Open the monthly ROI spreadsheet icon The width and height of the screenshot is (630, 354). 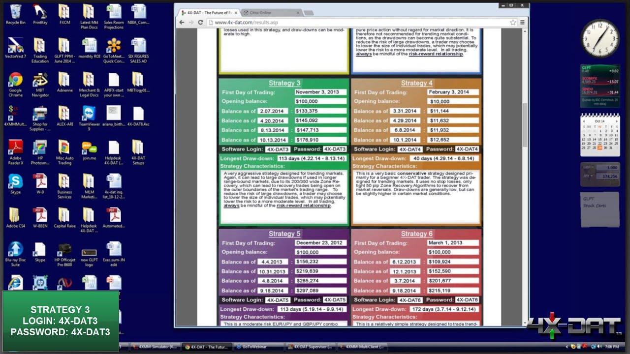89,48
